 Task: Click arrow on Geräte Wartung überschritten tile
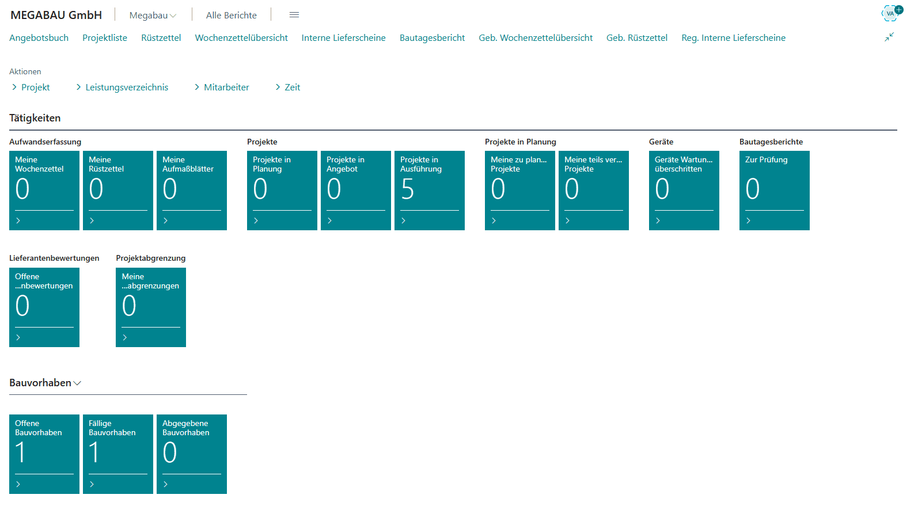coord(658,220)
